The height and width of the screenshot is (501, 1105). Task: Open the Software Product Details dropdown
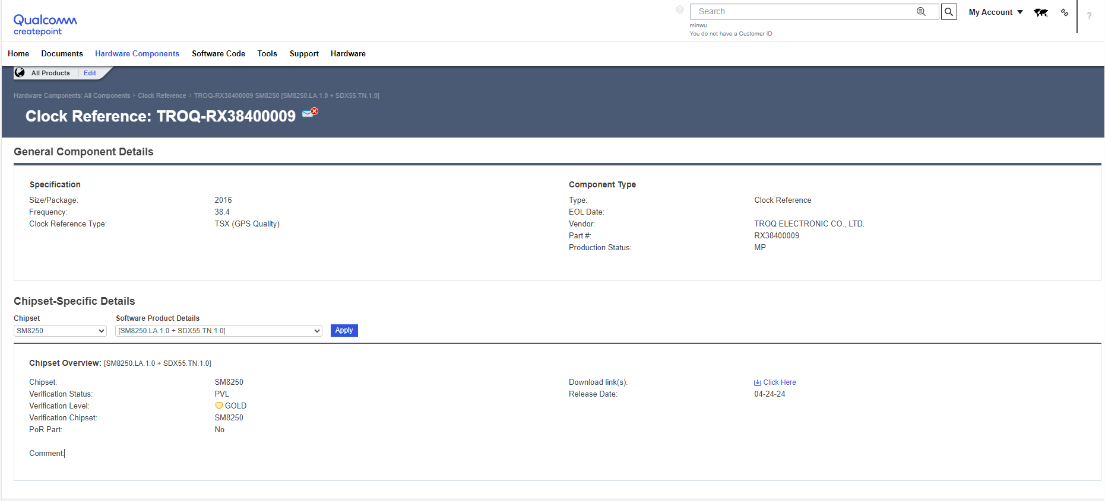219,331
